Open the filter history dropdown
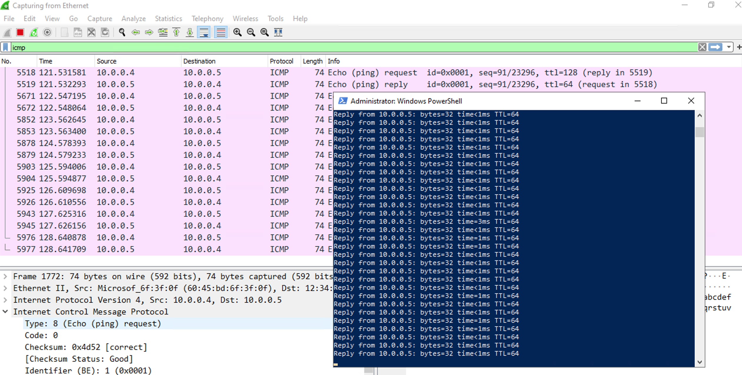 pos(728,47)
